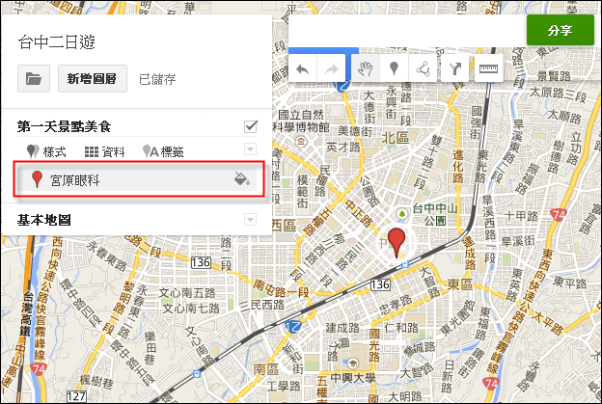Click the red marker on the map
602x404 pixels.
[x=397, y=242]
